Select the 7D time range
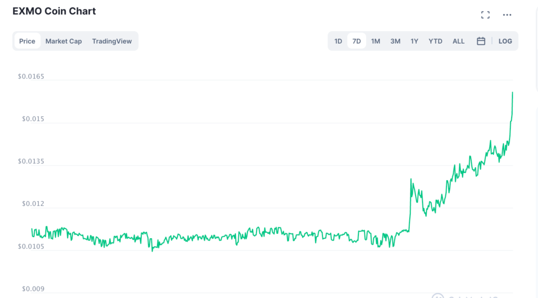 pyautogui.click(x=357, y=41)
